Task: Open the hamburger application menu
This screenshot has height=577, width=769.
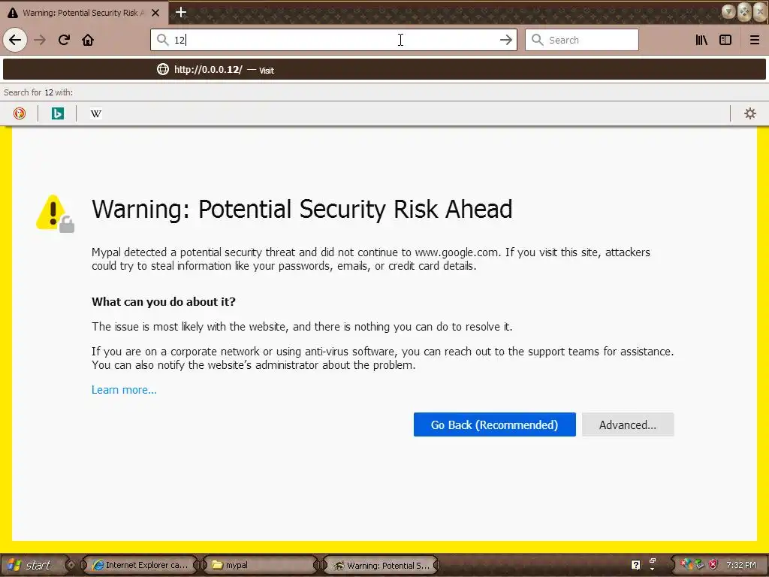Action: 755,40
